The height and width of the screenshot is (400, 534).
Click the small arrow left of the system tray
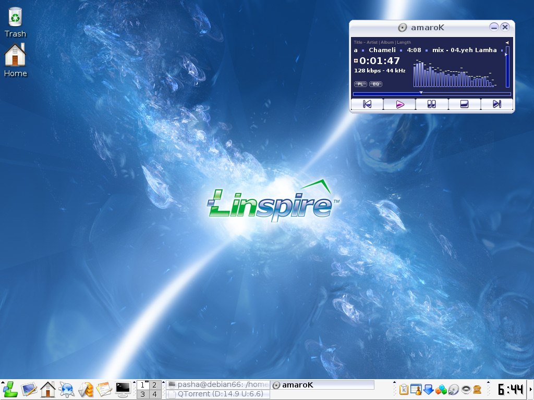394,383
